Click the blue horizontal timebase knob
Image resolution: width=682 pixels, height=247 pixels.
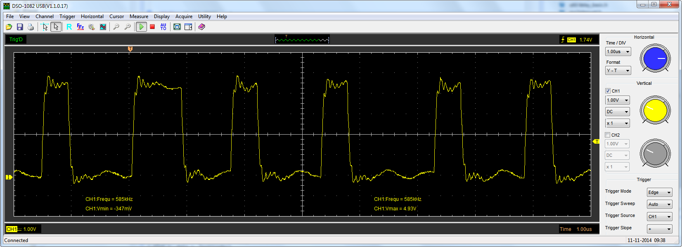click(x=655, y=58)
